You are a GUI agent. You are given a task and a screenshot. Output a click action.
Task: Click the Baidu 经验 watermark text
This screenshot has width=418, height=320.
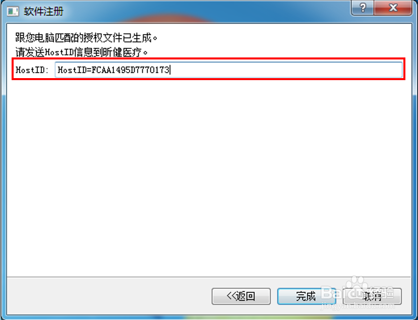click(357, 292)
